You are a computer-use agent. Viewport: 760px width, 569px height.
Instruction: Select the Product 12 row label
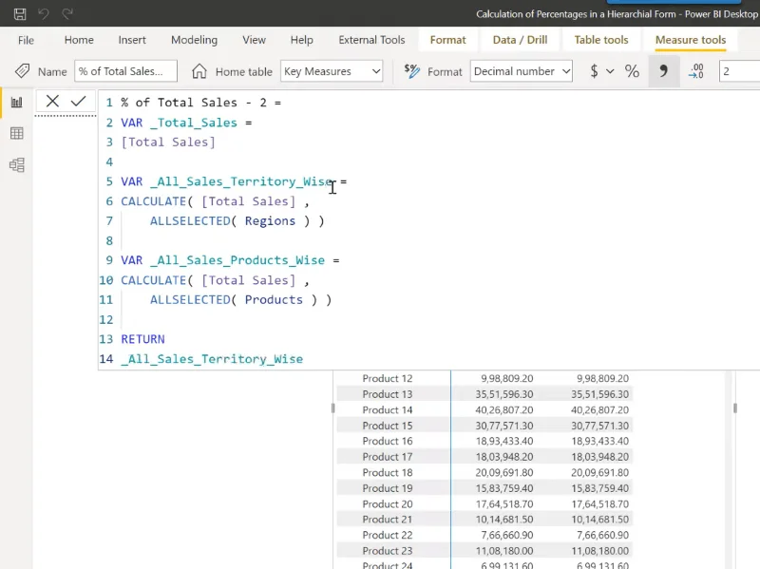pos(388,378)
